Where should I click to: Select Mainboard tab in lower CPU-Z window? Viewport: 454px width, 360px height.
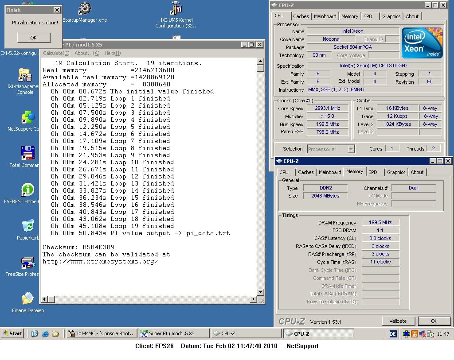click(330, 172)
